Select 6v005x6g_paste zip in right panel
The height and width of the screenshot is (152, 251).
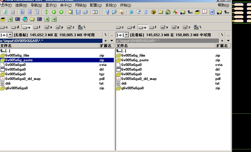173,60
